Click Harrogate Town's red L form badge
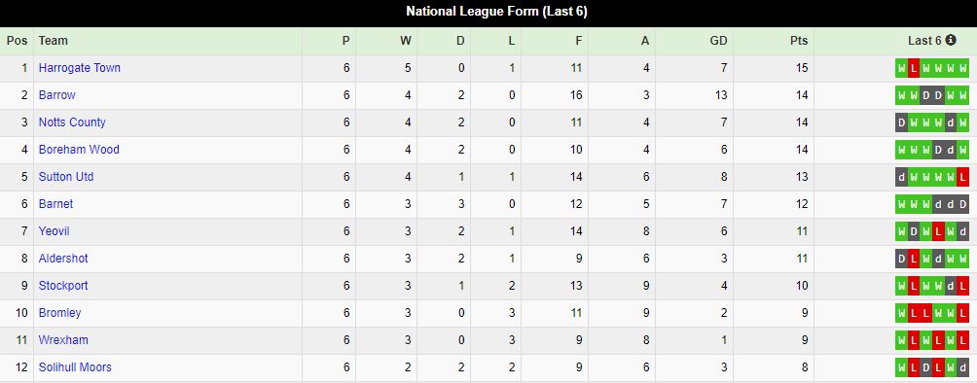977x383 pixels. tap(914, 68)
